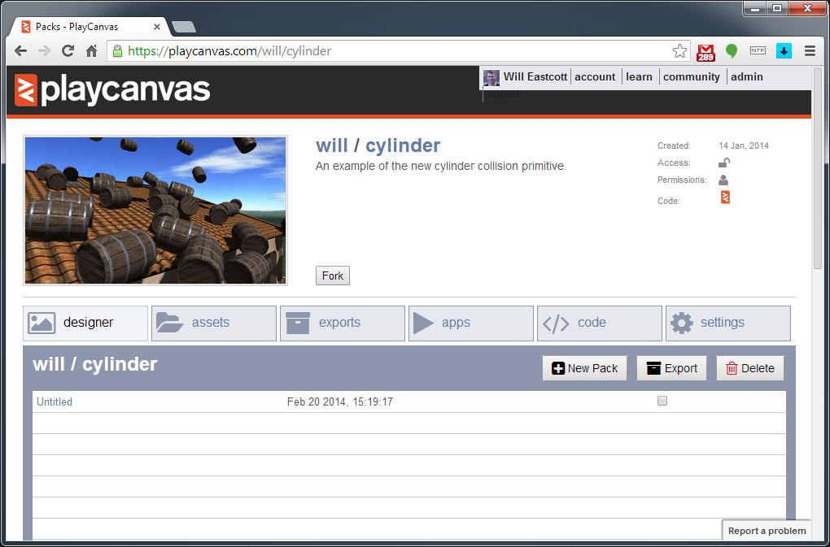Open the Untitled pack link
This screenshot has height=547, width=830.
pos(55,402)
